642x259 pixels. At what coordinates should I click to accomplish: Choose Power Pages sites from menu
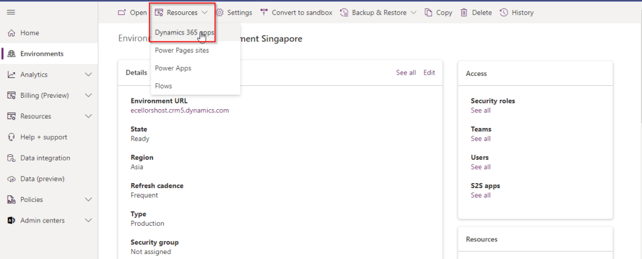(182, 50)
